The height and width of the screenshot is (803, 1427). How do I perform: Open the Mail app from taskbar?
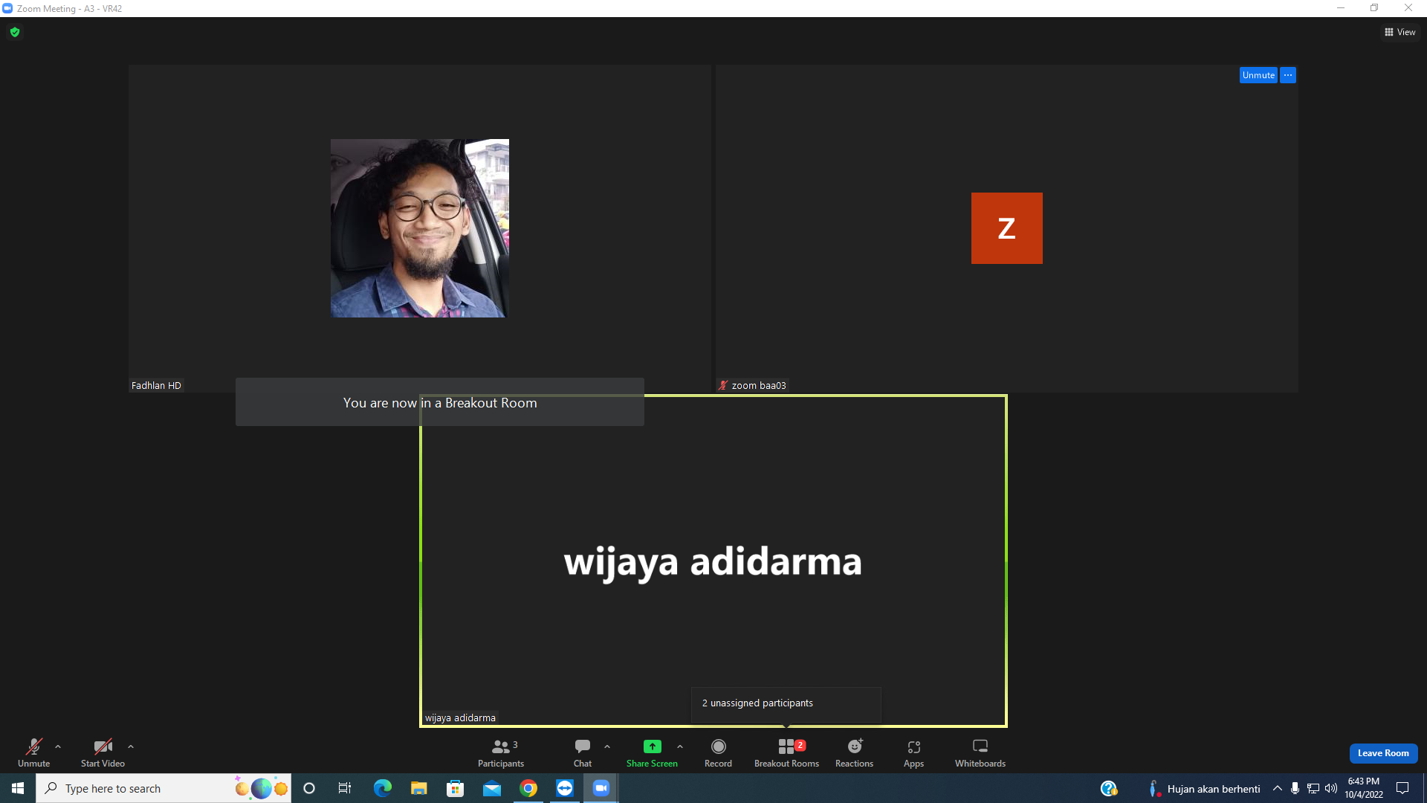pos(492,788)
